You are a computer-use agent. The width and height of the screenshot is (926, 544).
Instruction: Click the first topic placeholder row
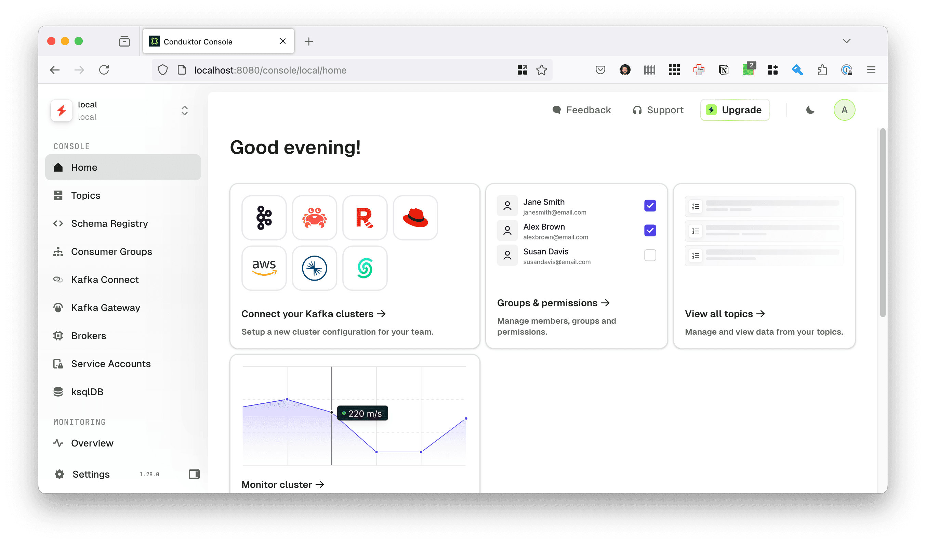click(764, 206)
